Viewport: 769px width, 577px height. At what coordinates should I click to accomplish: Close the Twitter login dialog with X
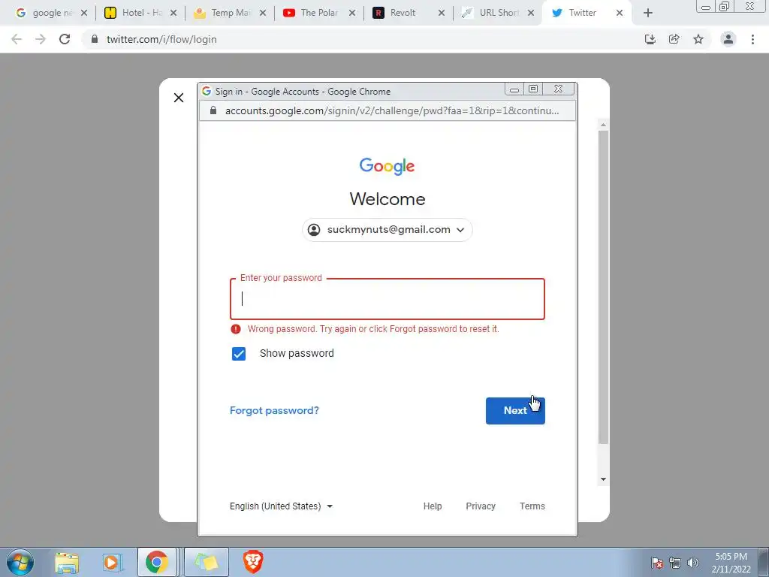click(x=179, y=98)
